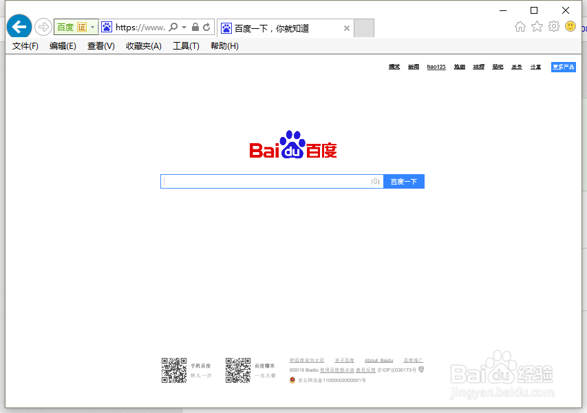The width and height of the screenshot is (587, 413).
Task: Click the 京公网安备11000002000001号 text
Action: pos(332,381)
